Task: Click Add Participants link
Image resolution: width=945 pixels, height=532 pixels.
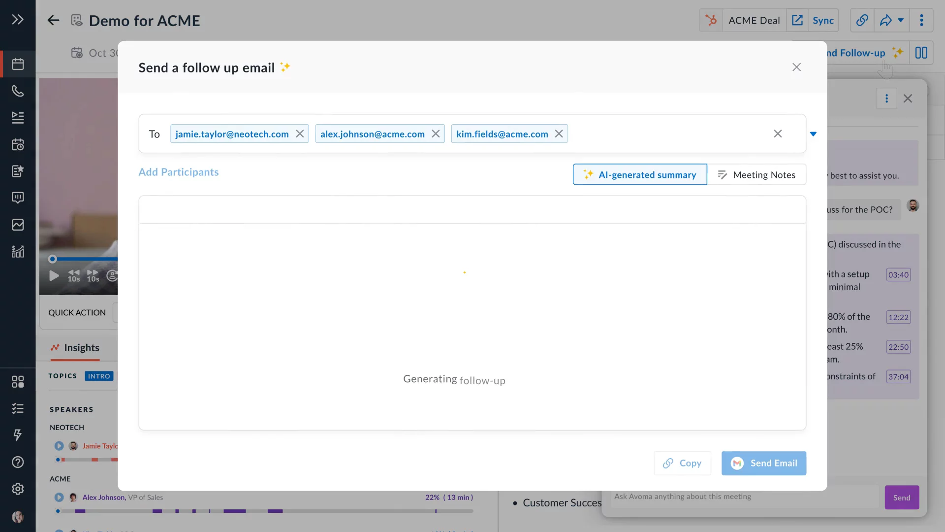Action: pyautogui.click(x=178, y=172)
